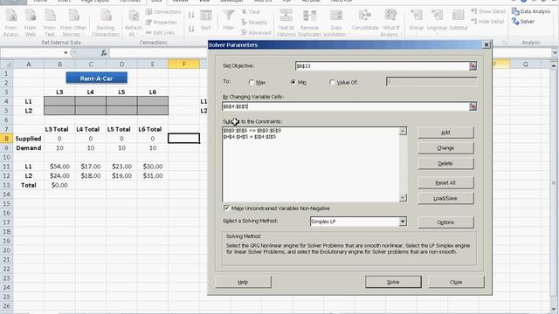This screenshot has width=559, height=314.
Task: Click Hide Detail in Outline group
Action: pos(487,21)
